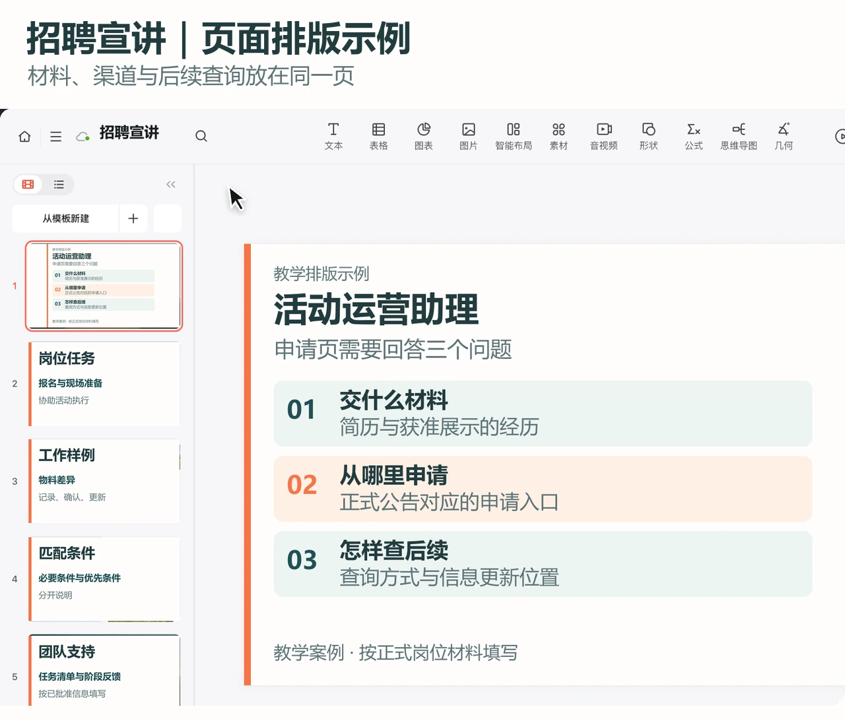Viewport: 845px width, 719px height.
Task: Open the 几何 geometry tool
Action: (784, 137)
